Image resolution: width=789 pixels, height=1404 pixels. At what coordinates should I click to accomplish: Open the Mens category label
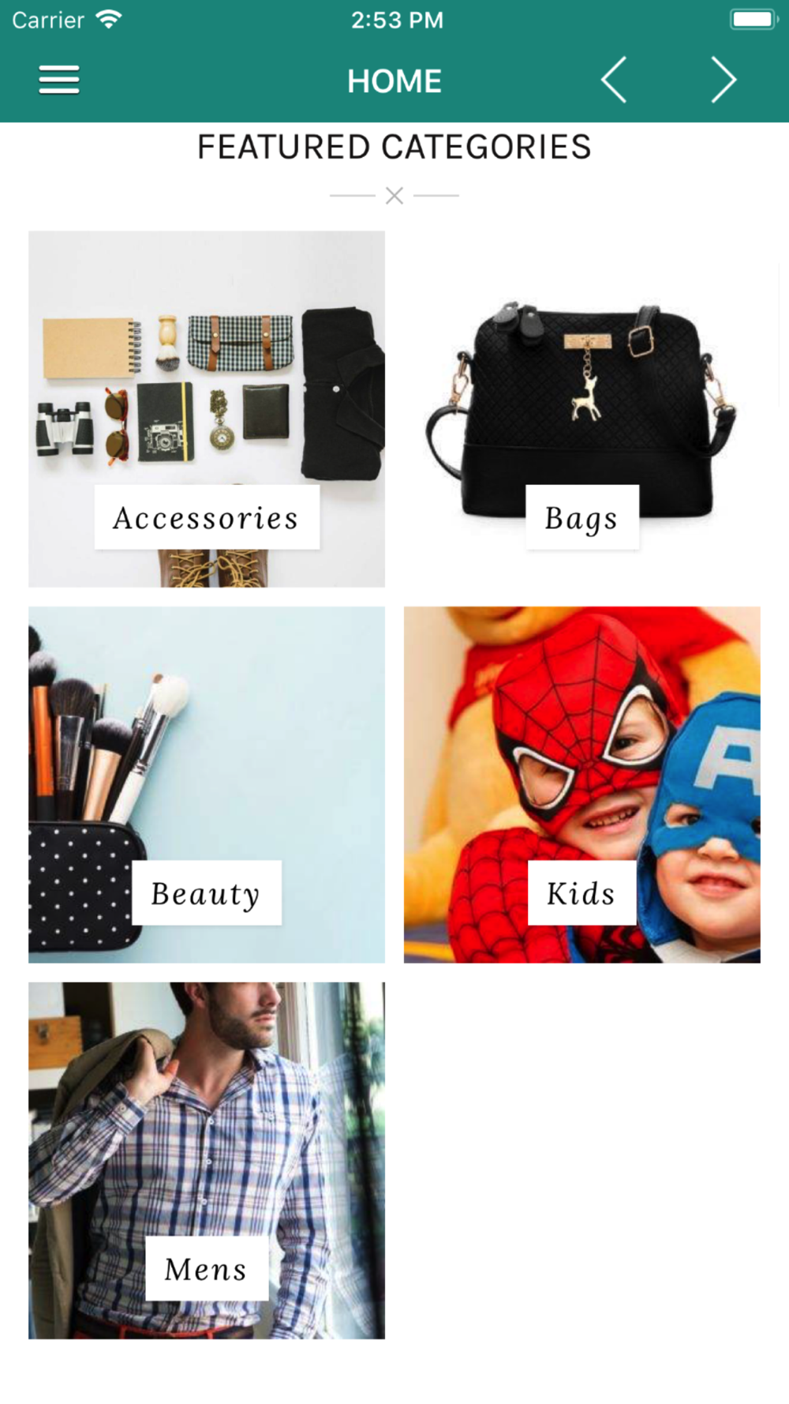(x=207, y=1268)
